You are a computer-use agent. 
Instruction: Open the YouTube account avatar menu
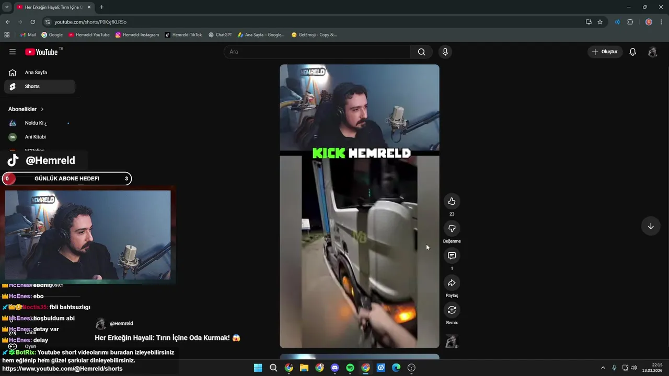tap(652, 52)
